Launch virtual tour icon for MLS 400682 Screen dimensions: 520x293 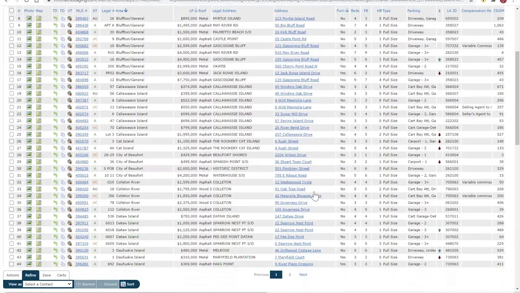coord(69,46)
